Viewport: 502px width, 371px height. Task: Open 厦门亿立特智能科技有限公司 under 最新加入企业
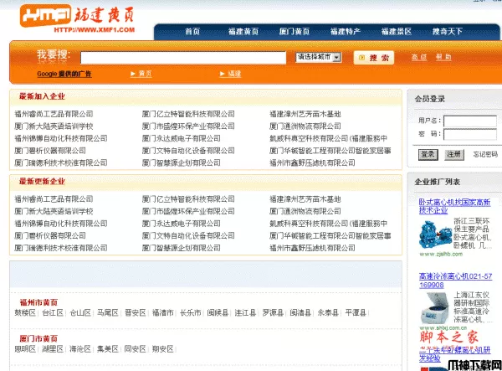pos(188,114)
